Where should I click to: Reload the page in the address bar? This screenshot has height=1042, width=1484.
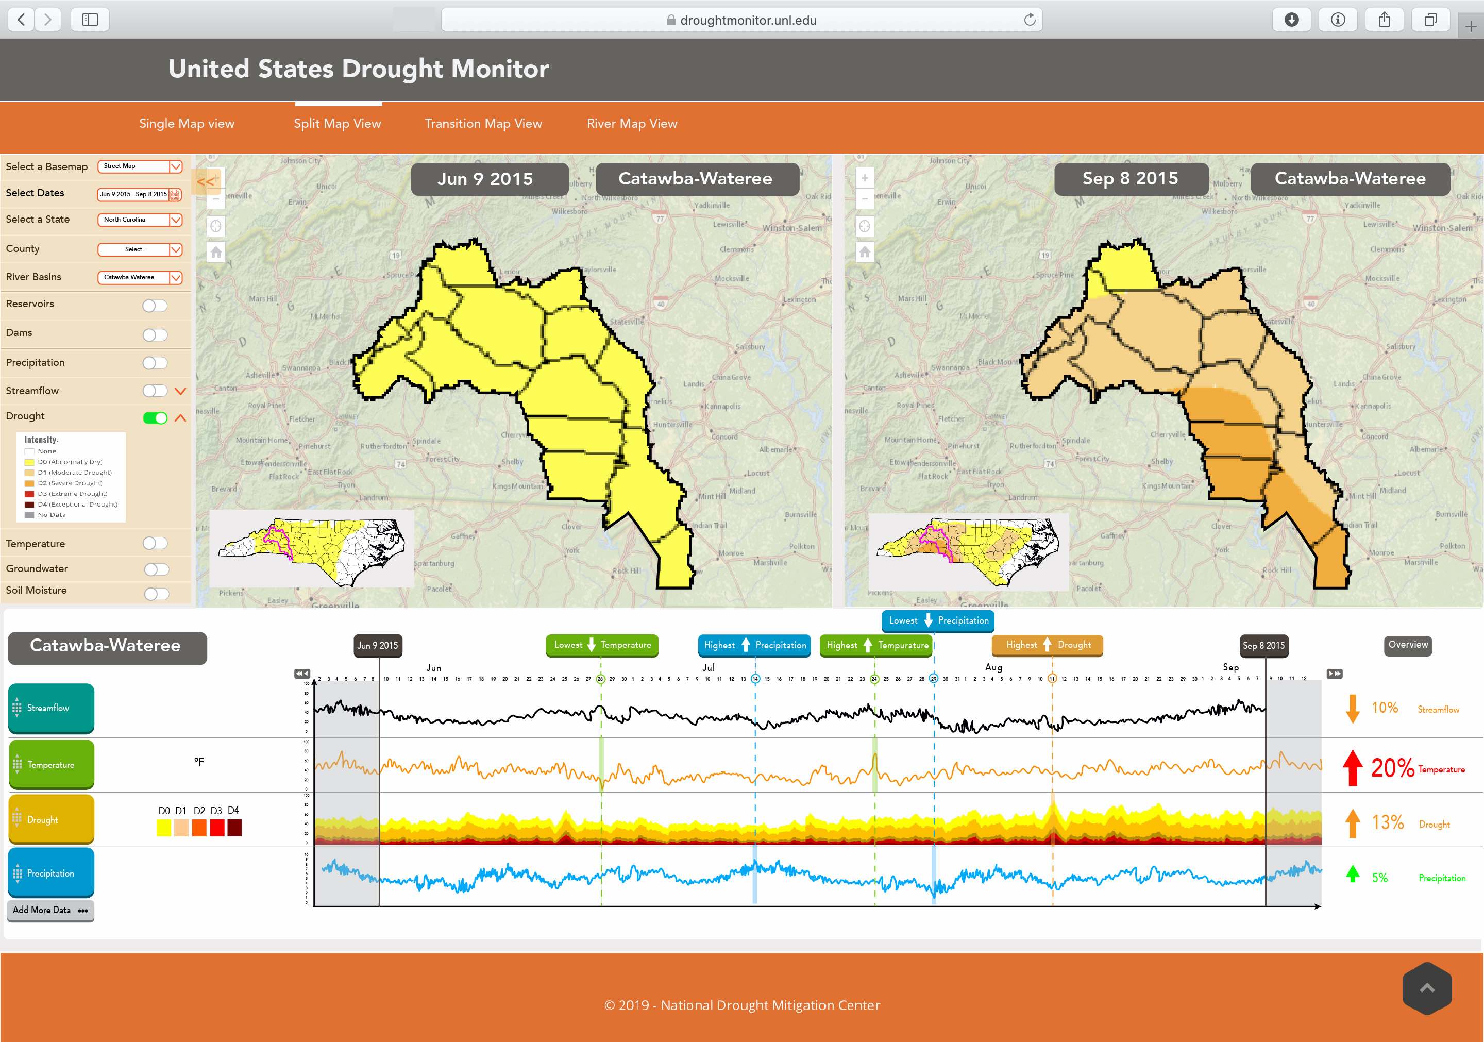click(x=1030, y=20)
